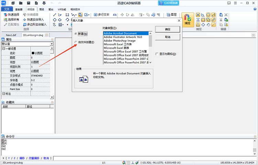Viewport: 258px width, 165px height.
Task: Click the scissors cut icon
Action: pos(221,20)
